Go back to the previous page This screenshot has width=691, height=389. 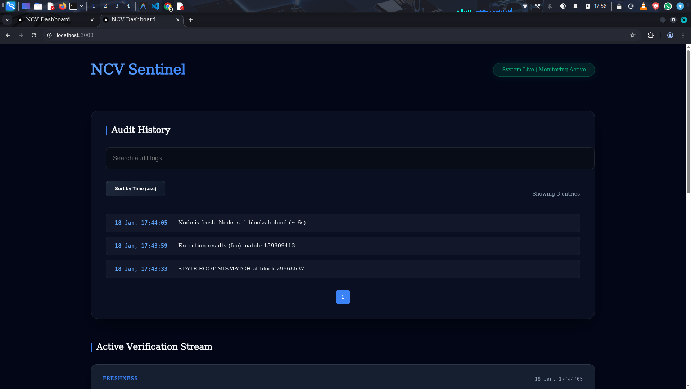8,35
